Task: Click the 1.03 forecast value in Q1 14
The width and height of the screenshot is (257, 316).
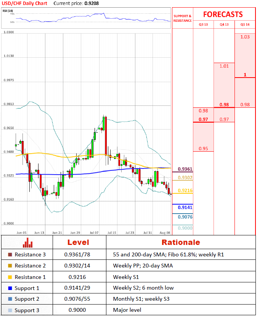Action: click(x=245, y=37)
